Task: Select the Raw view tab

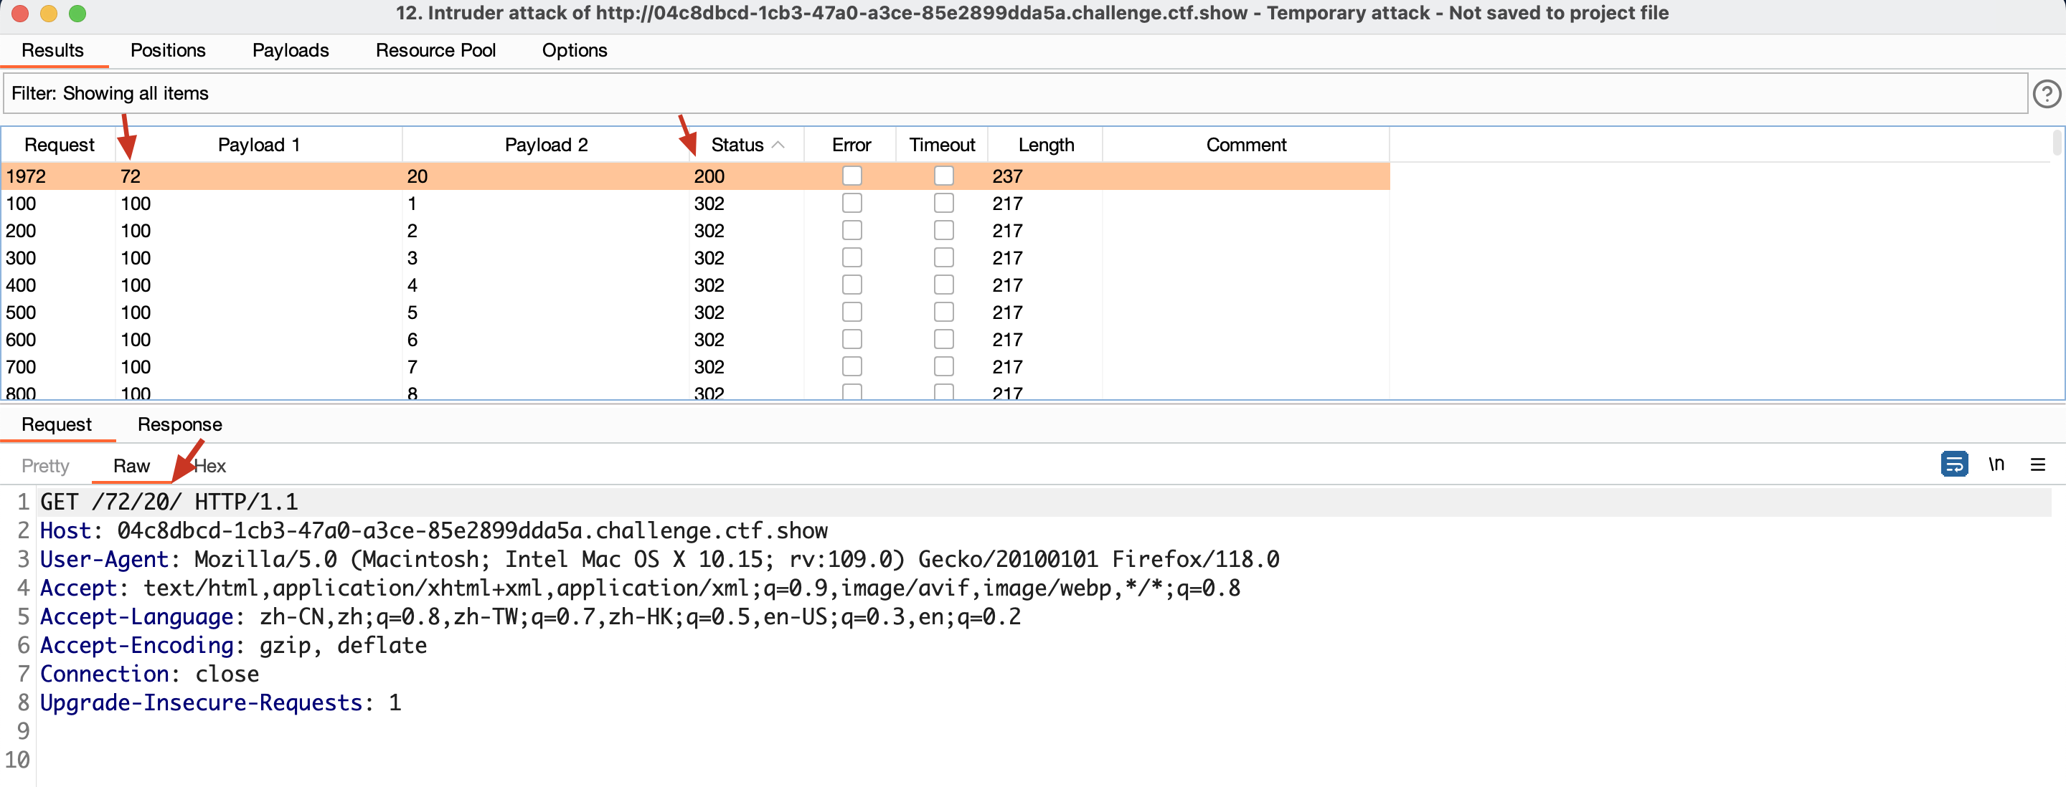Action: click(131, 467)
